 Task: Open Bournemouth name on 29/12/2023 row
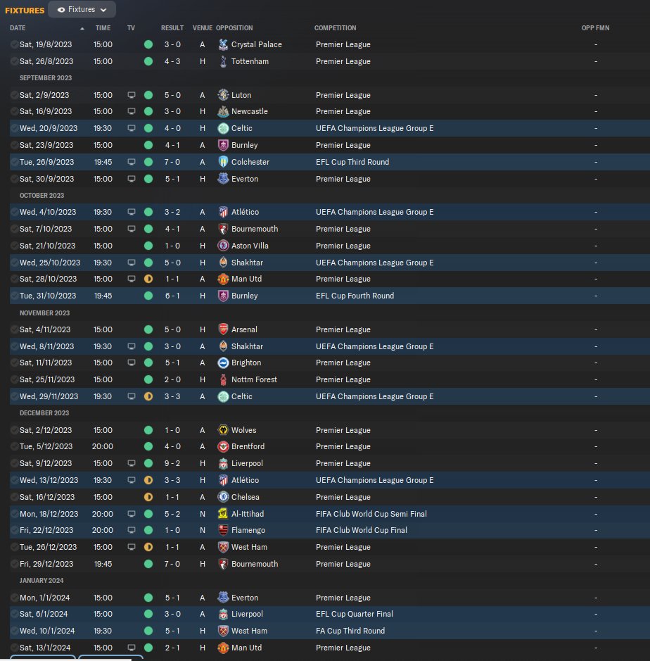(x=255, y=564)
